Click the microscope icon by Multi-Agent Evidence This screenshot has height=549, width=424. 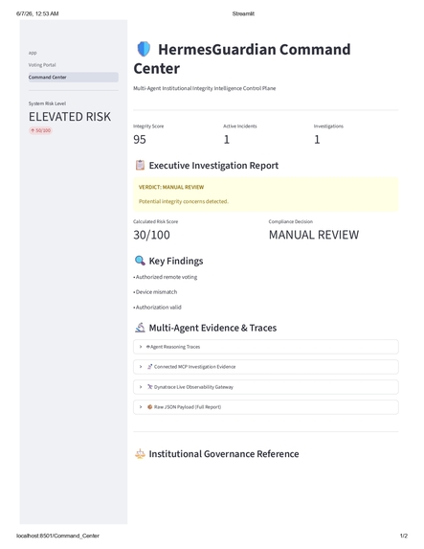pyautogui.click(x=140, y=328)
